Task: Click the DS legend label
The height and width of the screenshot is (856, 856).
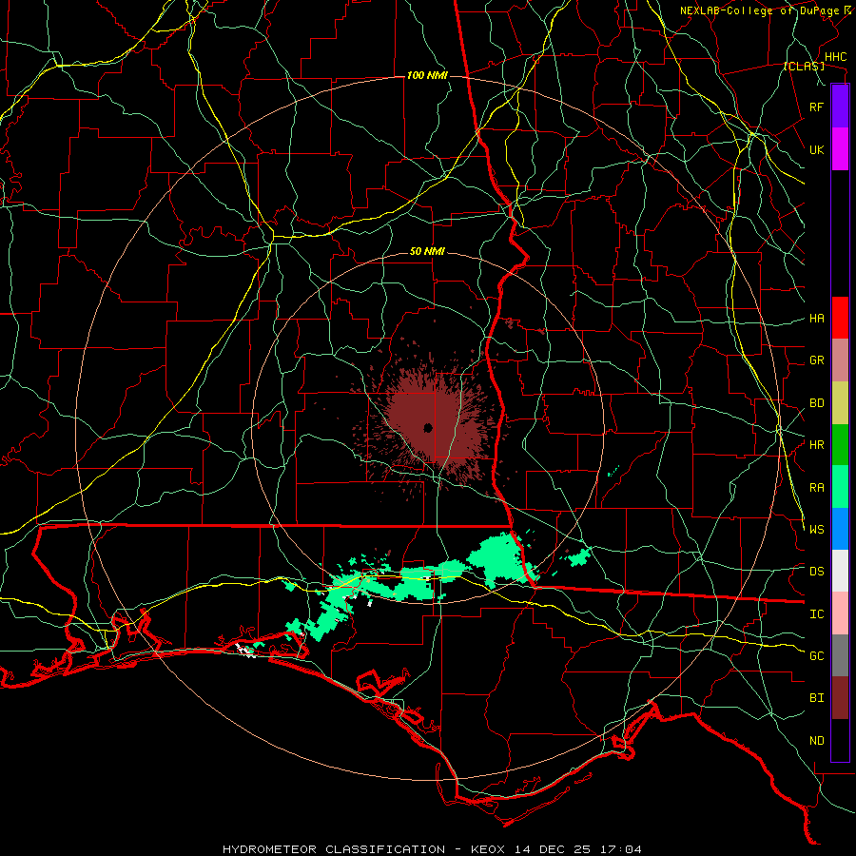Action: coord(816,572)
